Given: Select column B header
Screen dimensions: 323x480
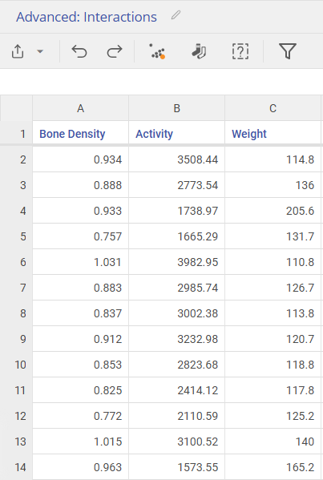Looking at the screenshot, I should (x=176, y=108).
